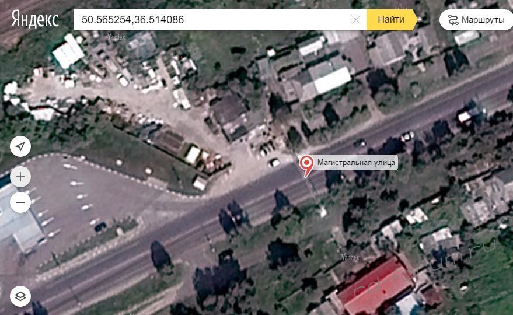Viewport: 513px width, 315px height.
Task: Click the routes icon beside Маршруты
Action: [453, 20]
